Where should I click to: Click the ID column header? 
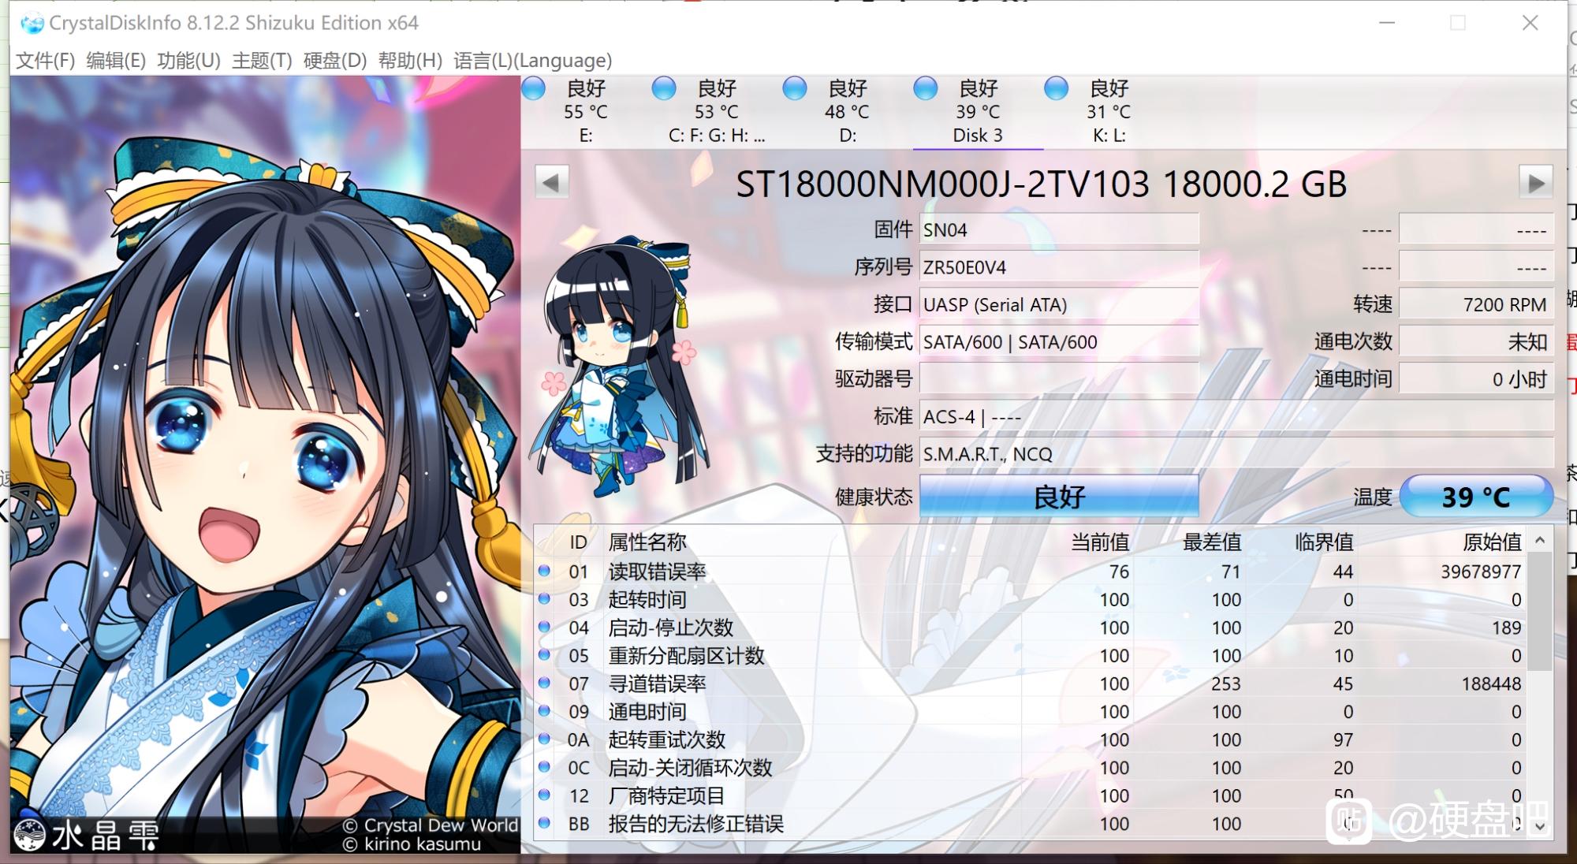click(578, 542)
